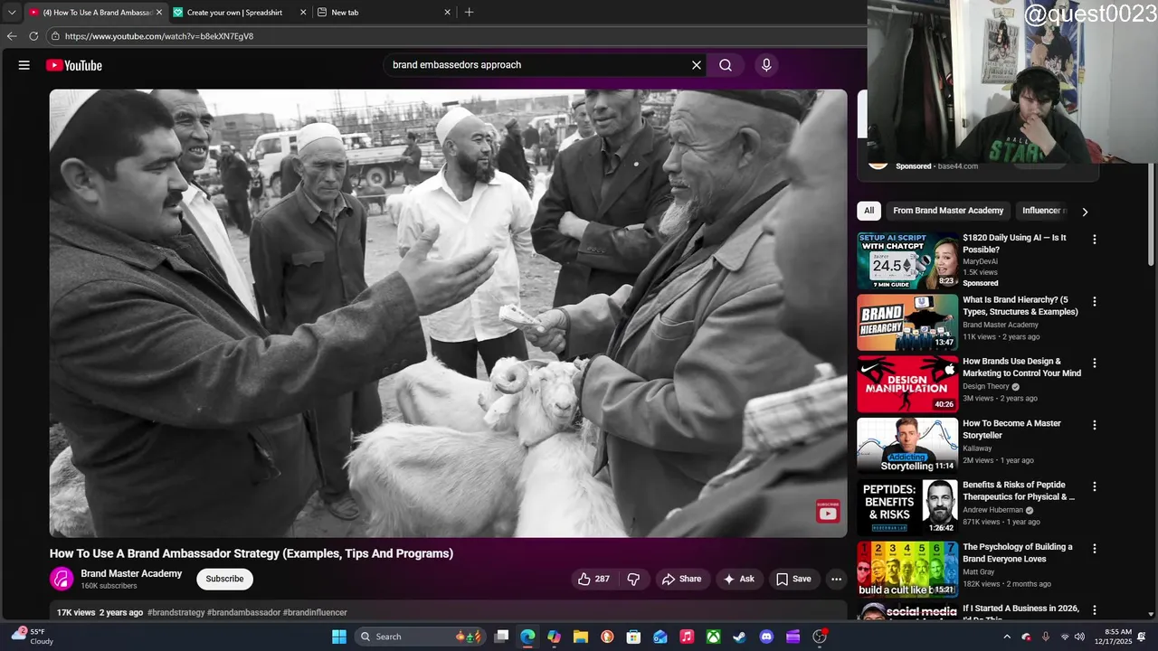This screenshot has width=1158, height=651.
Task: Click the #brandinfluencer hashtag
Action: point(315,612)
